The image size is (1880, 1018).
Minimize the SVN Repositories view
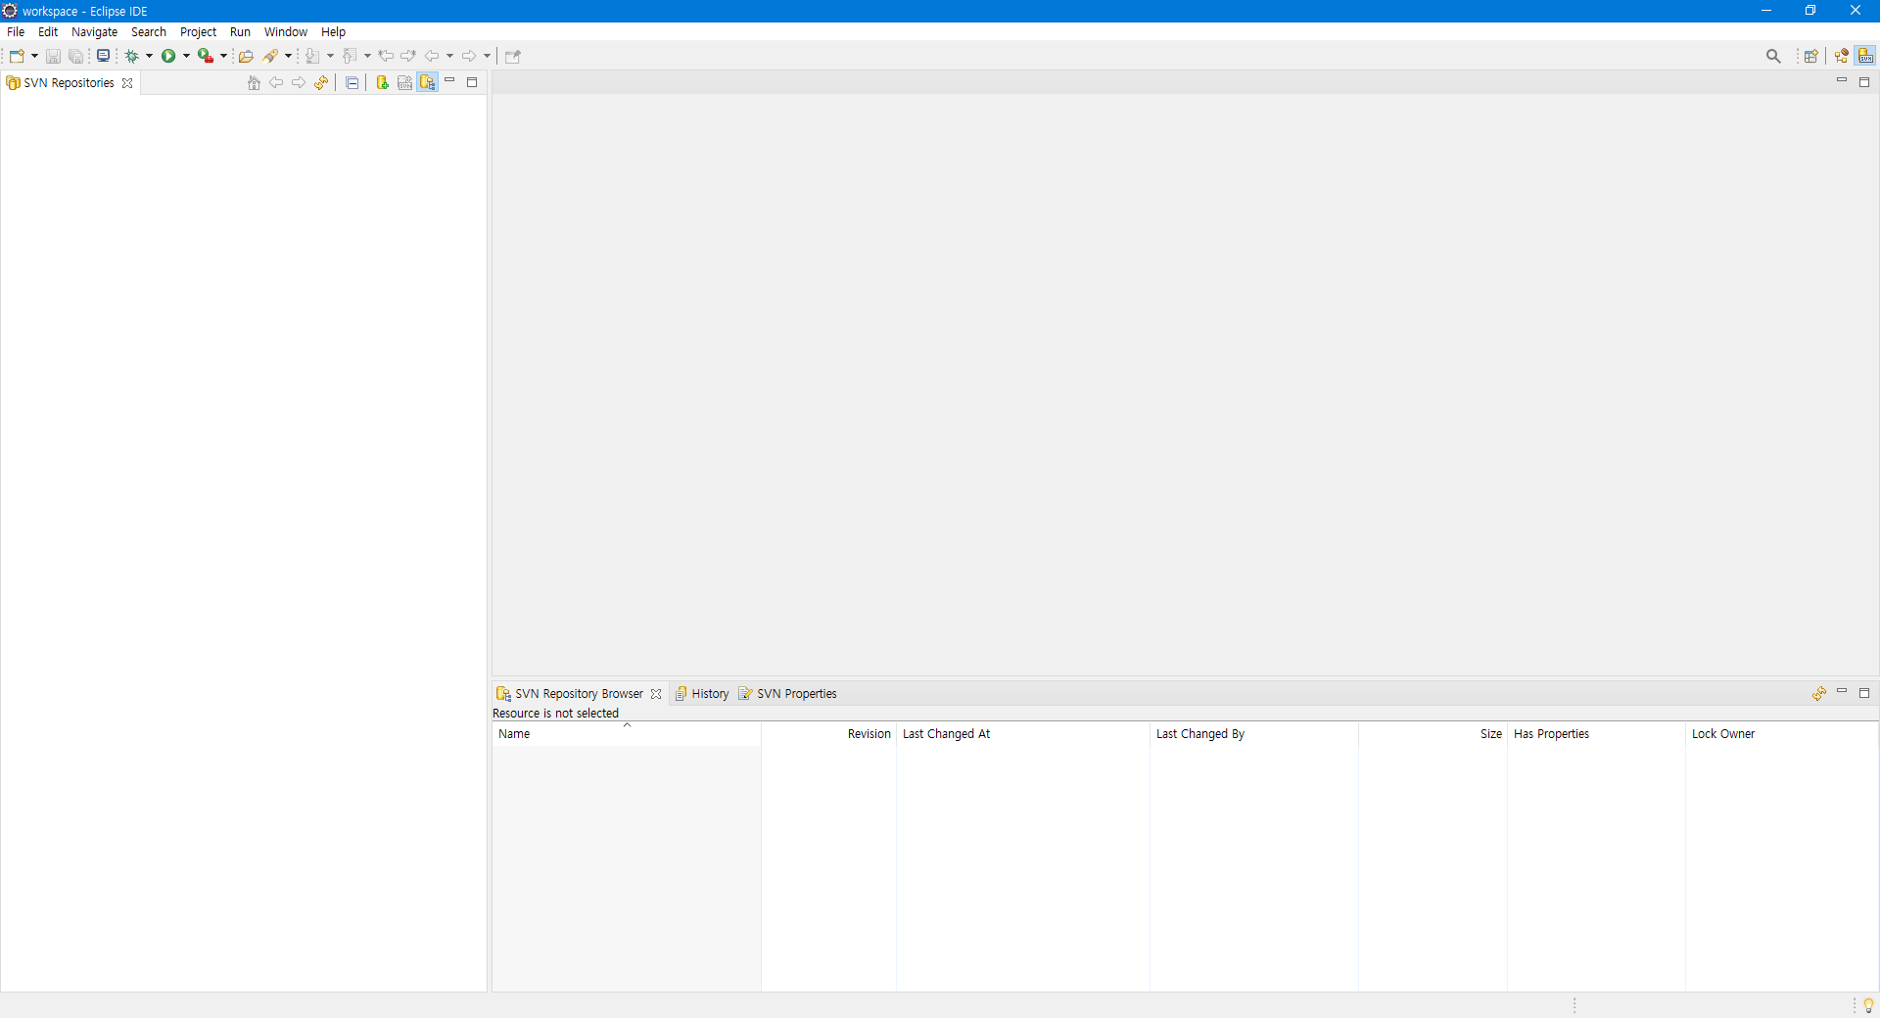(x=450, y=80)
